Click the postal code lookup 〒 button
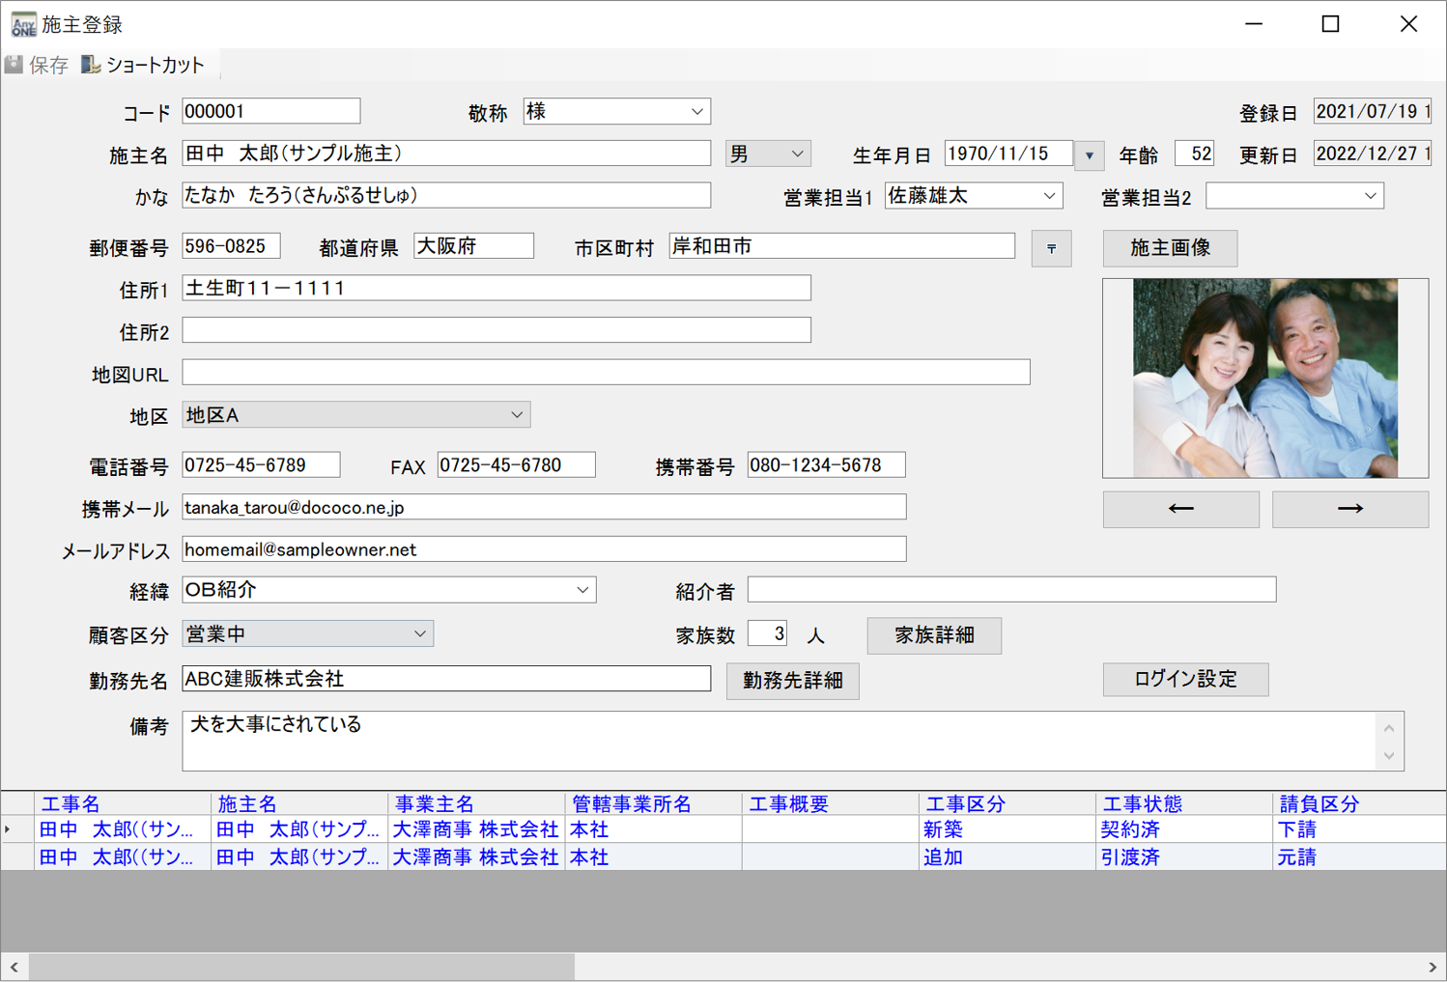Image resolution: width=1447 pixels, height=982 pixels. click(x=1051, y=248)
